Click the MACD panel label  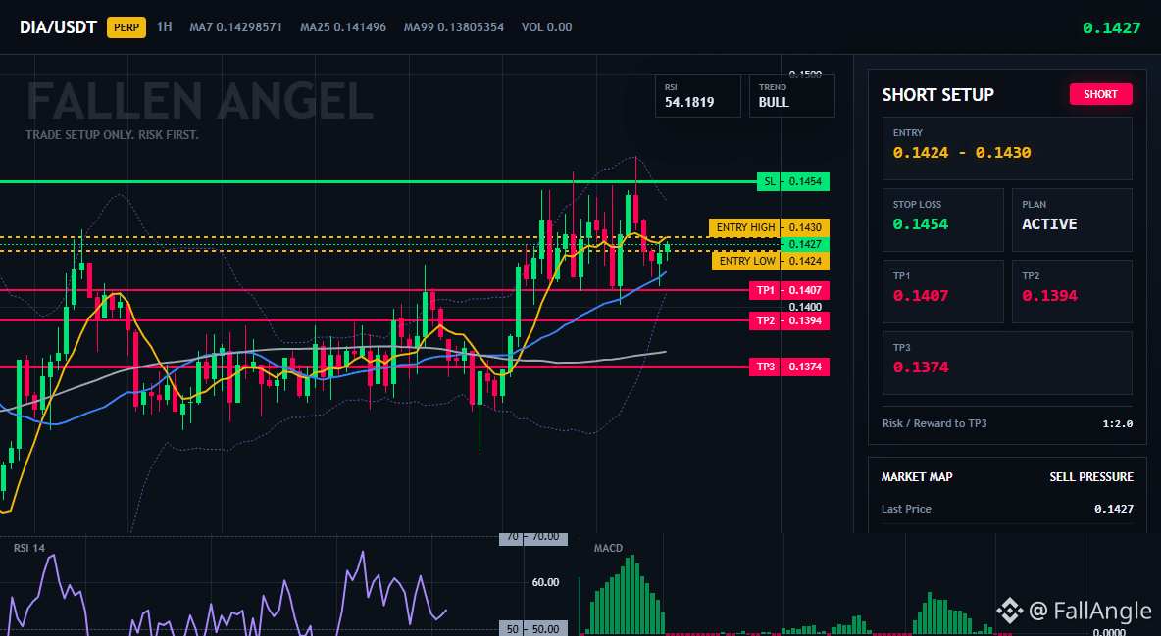click(x=608, y=548)
